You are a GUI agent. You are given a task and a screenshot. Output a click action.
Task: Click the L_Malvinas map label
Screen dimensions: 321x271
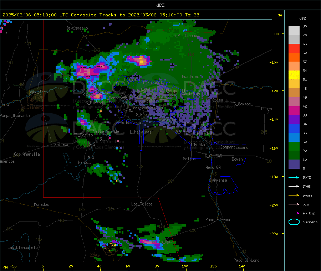(x=141, y=132)
